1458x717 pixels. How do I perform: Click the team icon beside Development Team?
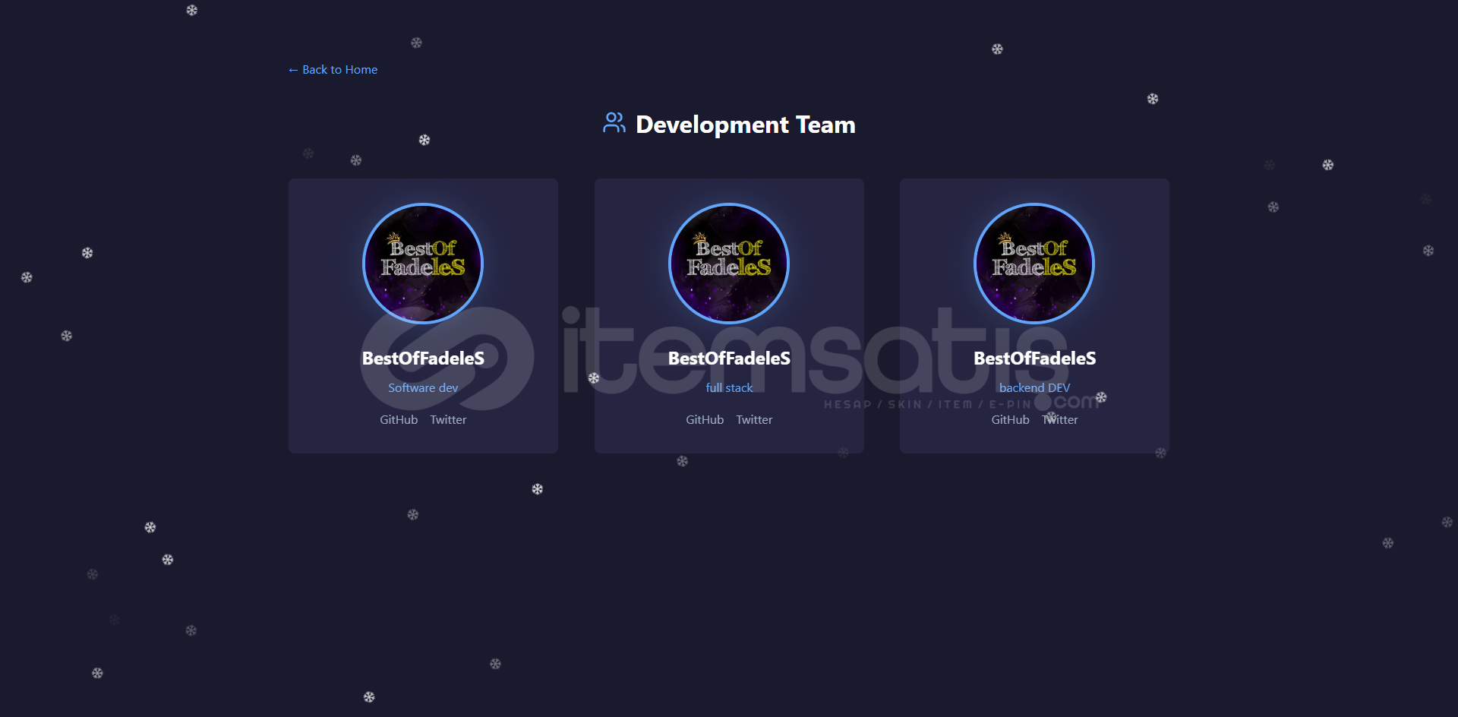click(614, 123)
